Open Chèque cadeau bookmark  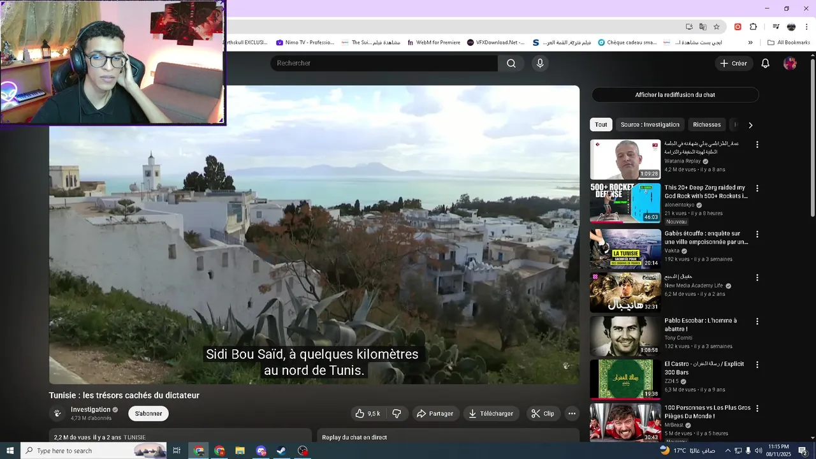tap(627, 43)
